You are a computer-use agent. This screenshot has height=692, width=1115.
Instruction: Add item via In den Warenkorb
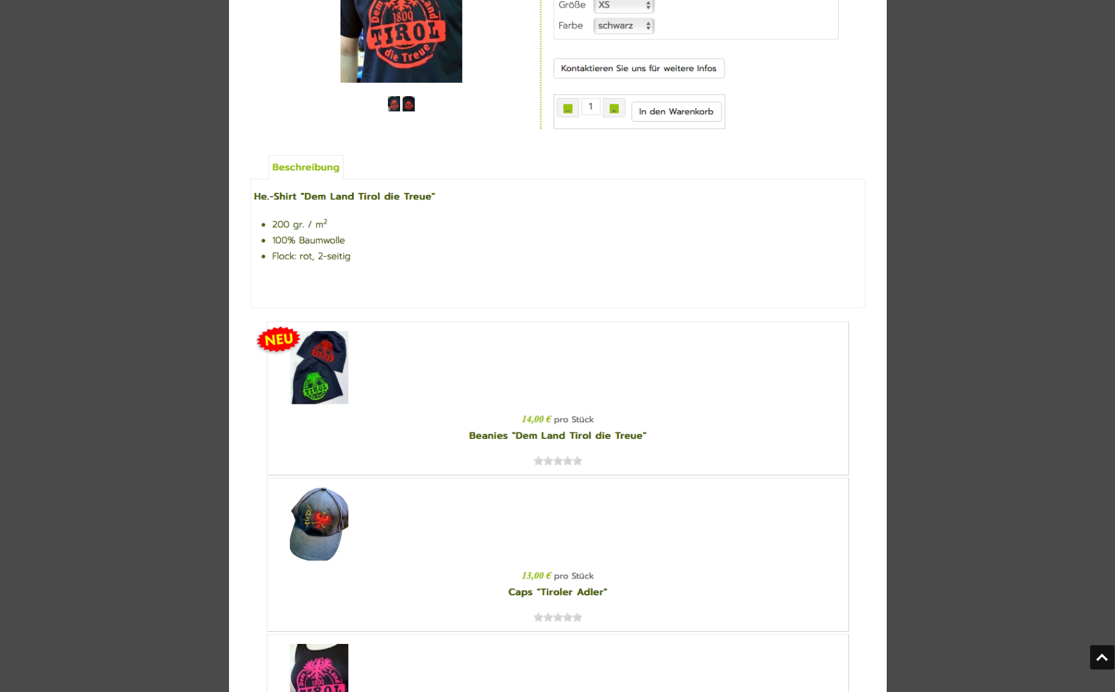coord(676,111)
